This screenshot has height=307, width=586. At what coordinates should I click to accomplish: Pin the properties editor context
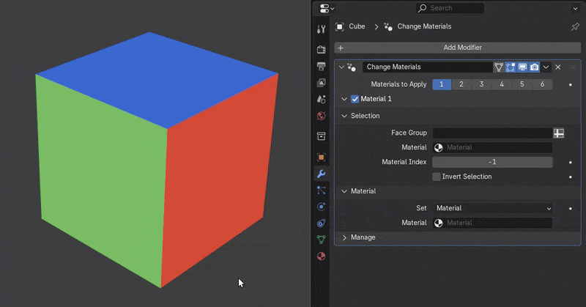coord(574,27)
